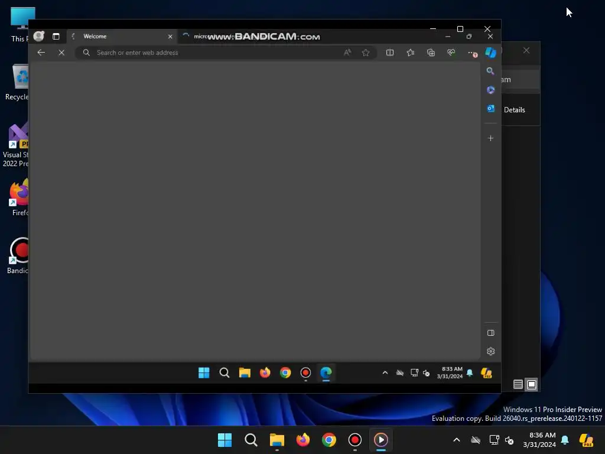Select the Recycle Bin desktop icon
Viewport: 605px width, 454px height.
tap(18, 83)
